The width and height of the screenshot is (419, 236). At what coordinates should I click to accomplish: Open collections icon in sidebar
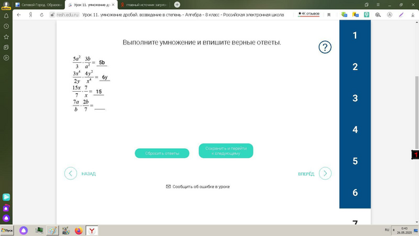6,47
